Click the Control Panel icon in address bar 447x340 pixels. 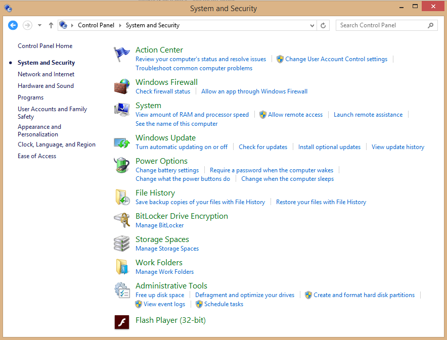tap(63, 25)
